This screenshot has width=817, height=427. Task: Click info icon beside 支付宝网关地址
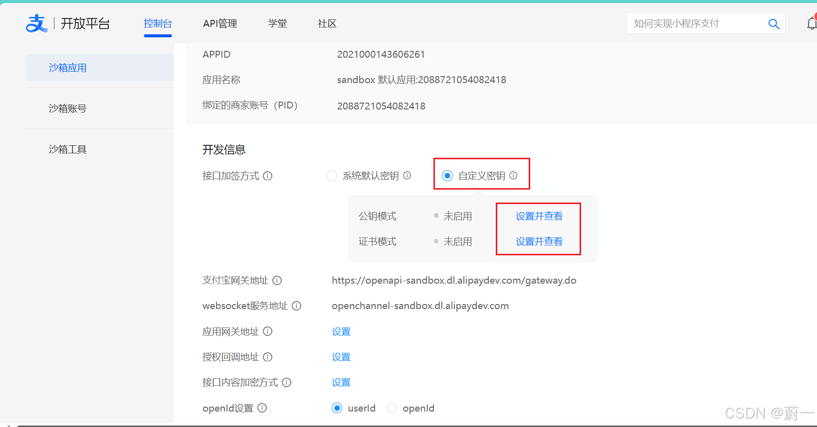277,281
